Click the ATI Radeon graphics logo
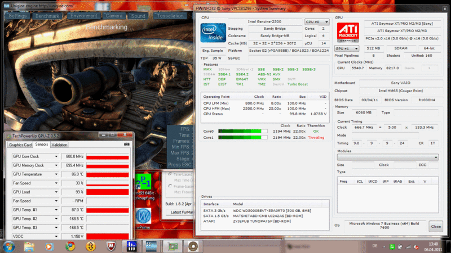Screen dimensions: 451x253 coord(348,33)
